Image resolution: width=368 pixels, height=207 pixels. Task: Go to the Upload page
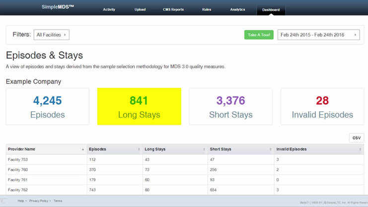(140, 9)
